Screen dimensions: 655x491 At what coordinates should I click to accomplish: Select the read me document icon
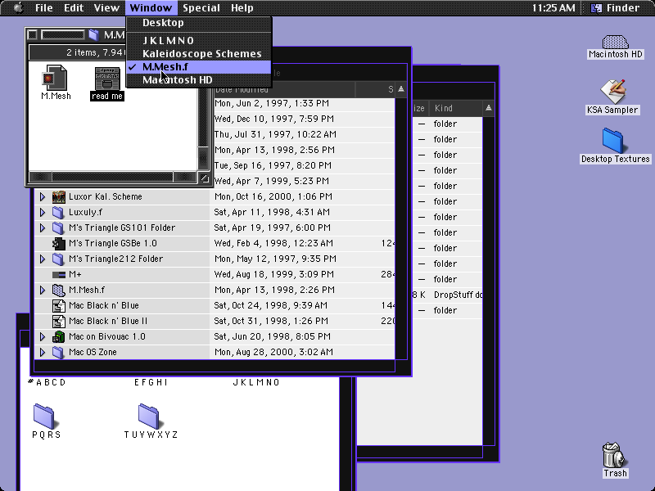(x=107, y=79)
